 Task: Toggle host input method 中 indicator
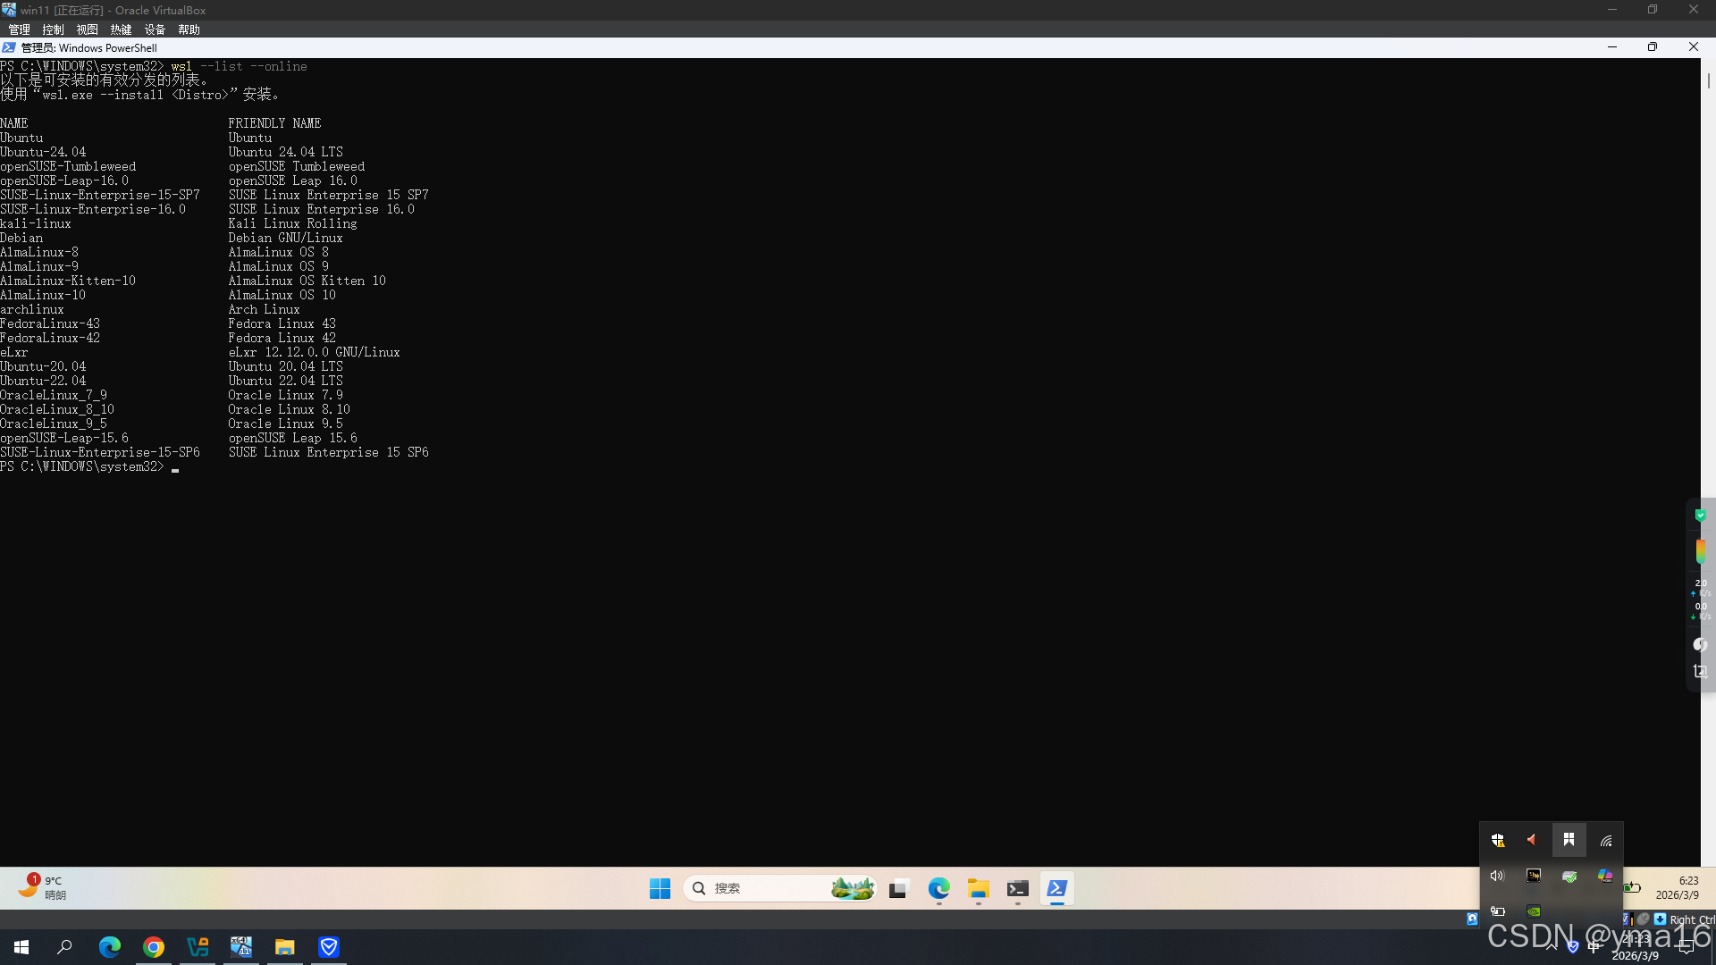[x=1594, y=947]
